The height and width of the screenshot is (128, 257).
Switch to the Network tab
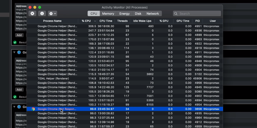[x=153, y=14]
